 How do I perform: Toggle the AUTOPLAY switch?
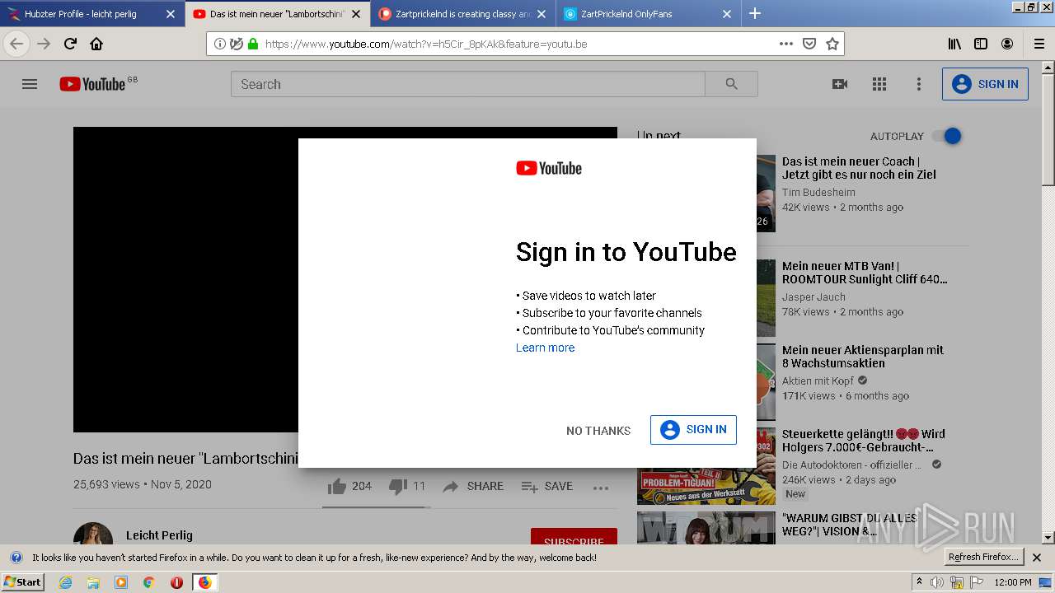(947, 136)
